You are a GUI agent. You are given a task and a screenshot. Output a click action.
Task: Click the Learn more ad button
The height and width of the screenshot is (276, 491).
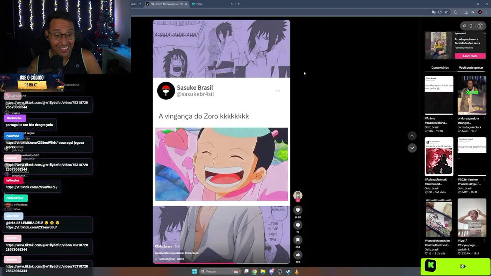[x=470, y=56]
